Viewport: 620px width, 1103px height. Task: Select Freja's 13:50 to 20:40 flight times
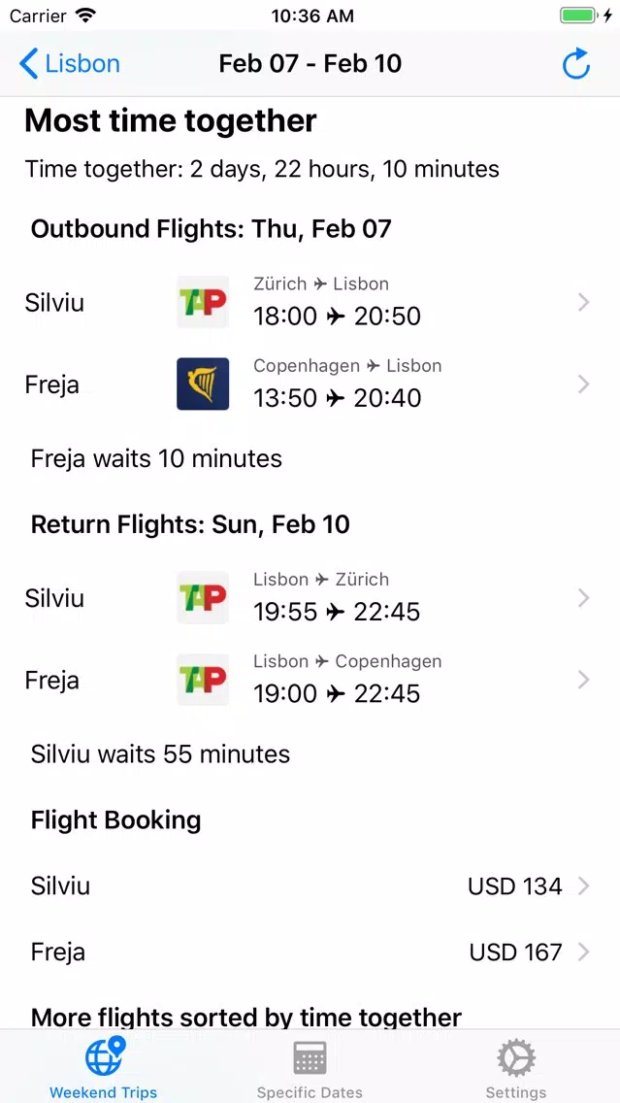click(338, 398)
